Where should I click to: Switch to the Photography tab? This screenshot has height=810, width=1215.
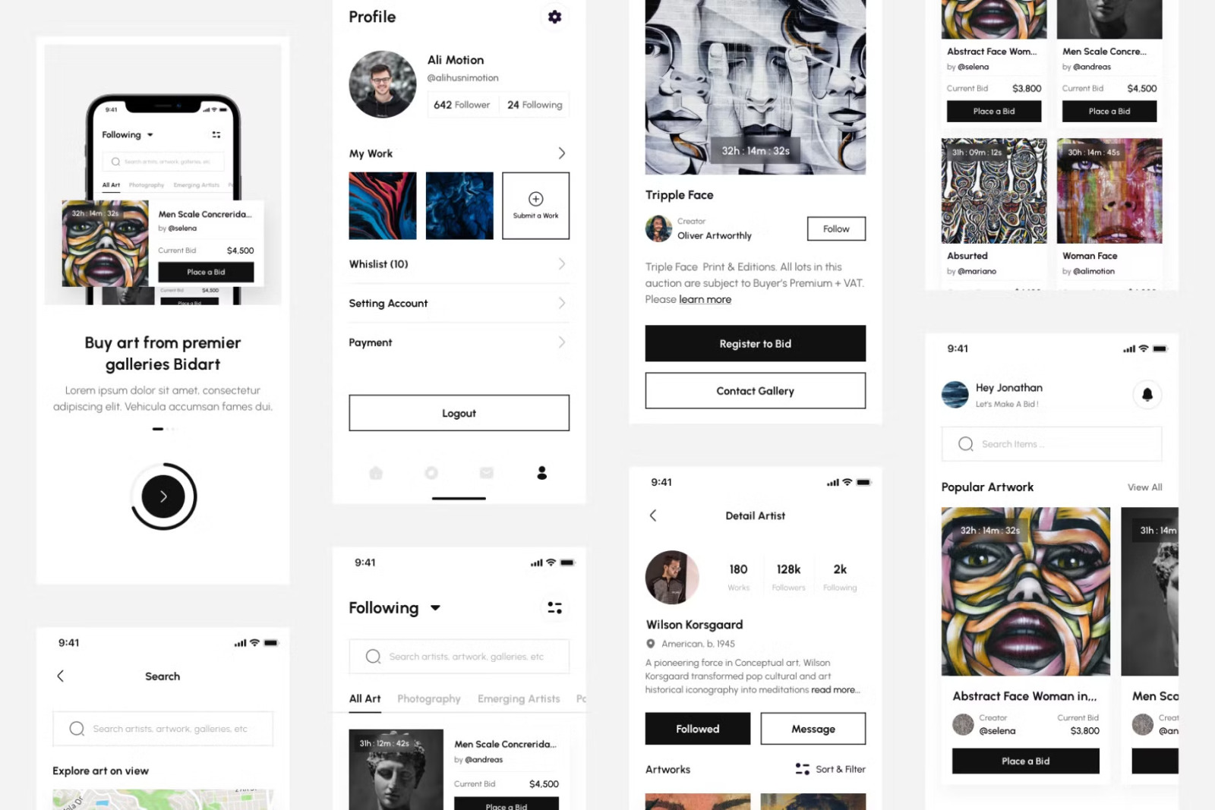[x=429, y=698]
